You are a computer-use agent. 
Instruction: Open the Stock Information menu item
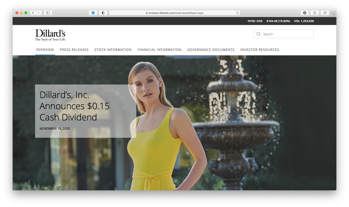113,50
